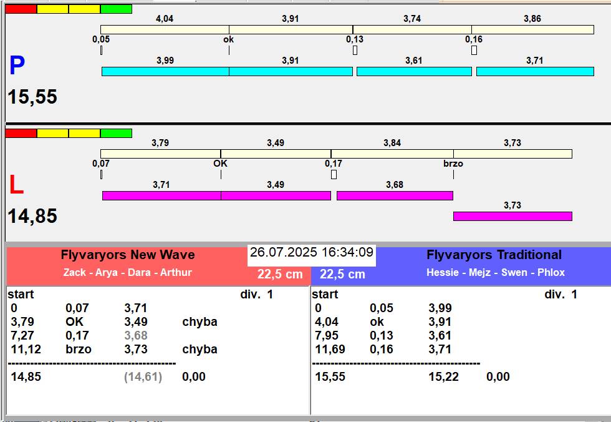The image size is (611, 422).
Task: Click the small marker box under 0,13
Action: 355,51
